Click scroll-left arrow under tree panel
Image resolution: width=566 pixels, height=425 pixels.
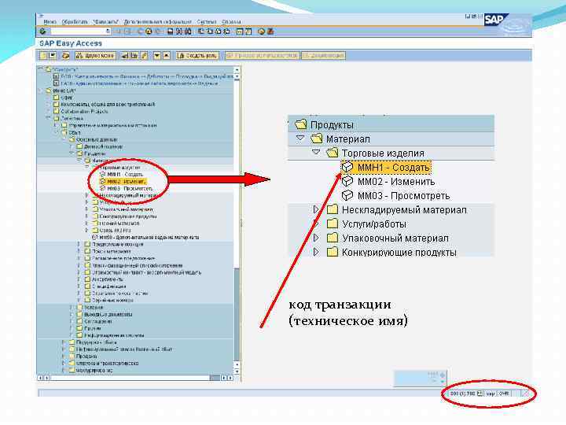(40, 378)
